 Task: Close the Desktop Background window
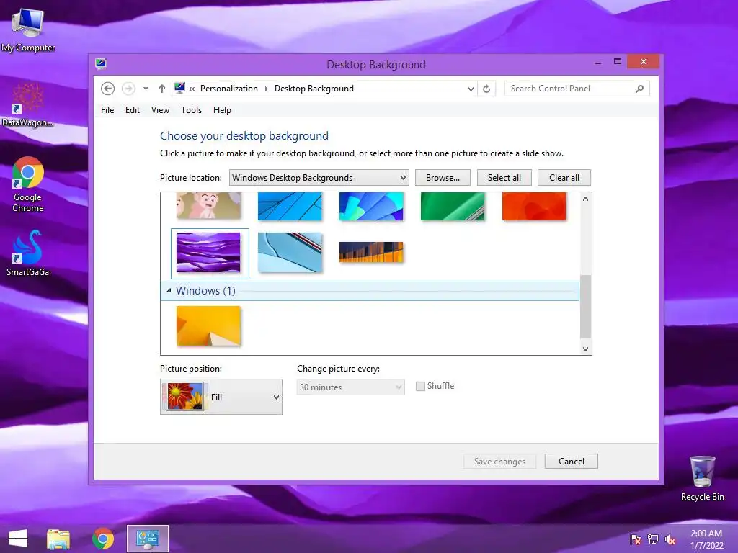click(644, 62)
